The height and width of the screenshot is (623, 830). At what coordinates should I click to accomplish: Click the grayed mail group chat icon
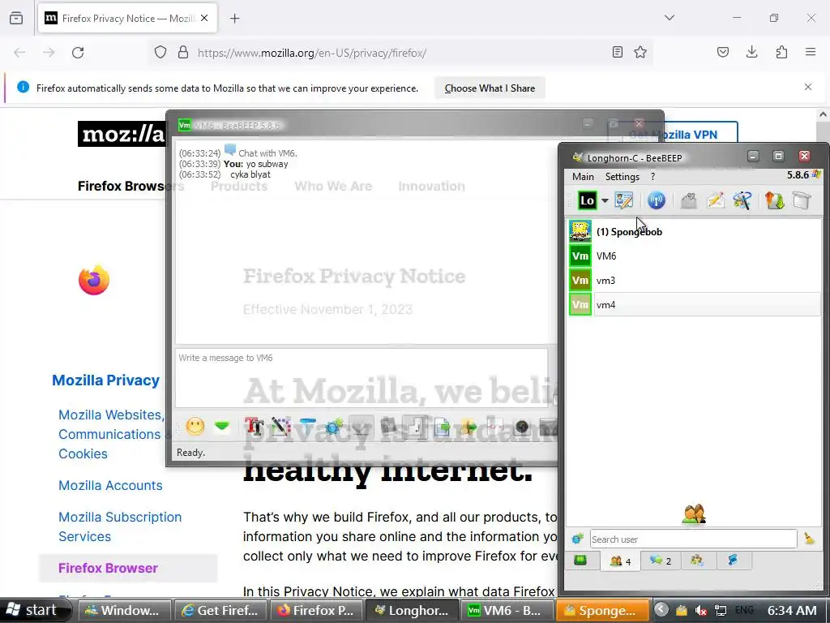coord(689,201)
